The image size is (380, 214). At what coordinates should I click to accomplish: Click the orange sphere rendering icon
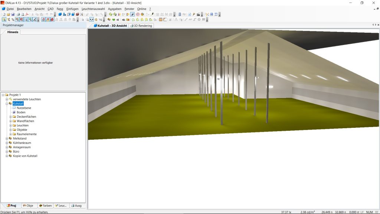[142, 14]
